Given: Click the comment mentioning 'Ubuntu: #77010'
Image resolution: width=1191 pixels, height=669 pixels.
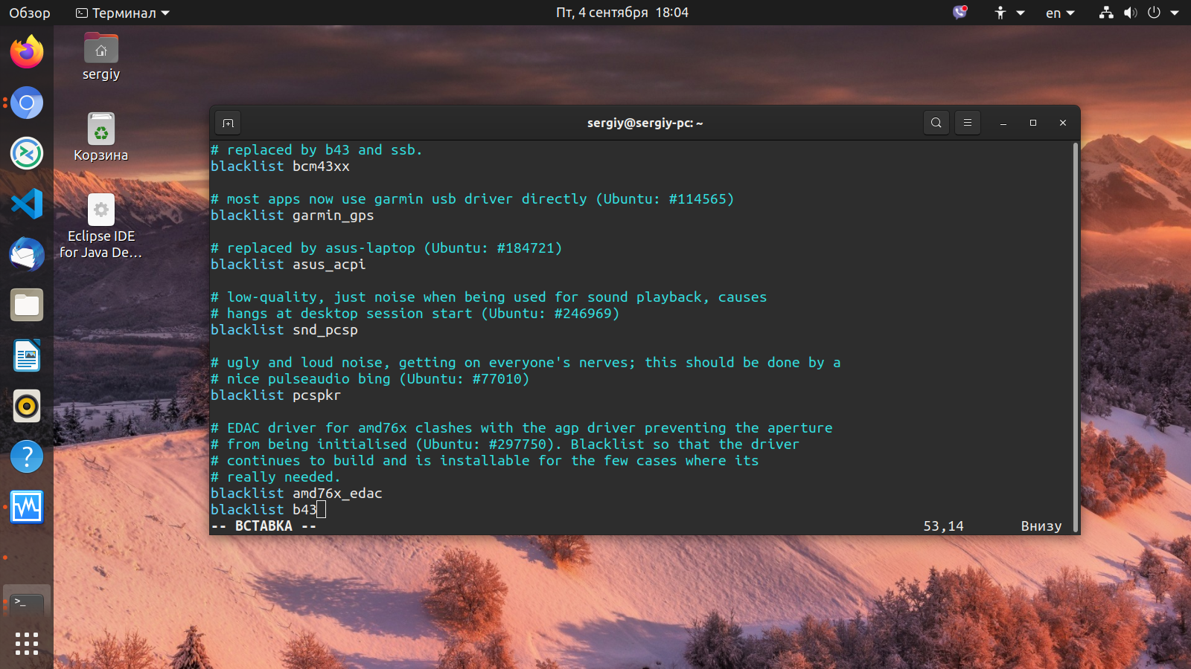Looking at the screenshot, I should click(370, 379).
